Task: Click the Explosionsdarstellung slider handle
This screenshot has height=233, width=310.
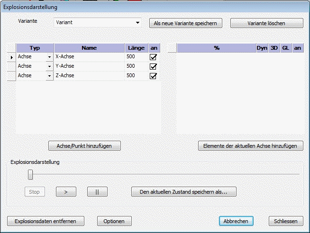Action: click(x=30, y=174)
